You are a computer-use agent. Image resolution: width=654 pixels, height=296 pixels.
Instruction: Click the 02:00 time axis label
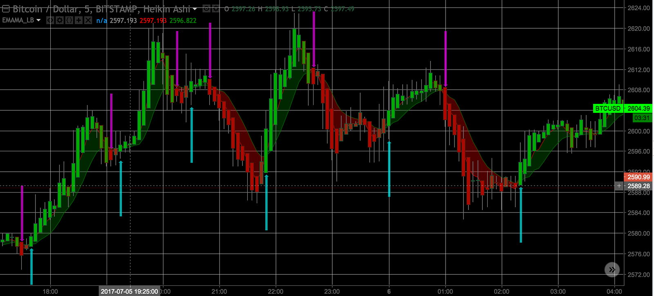click(502, 292)
